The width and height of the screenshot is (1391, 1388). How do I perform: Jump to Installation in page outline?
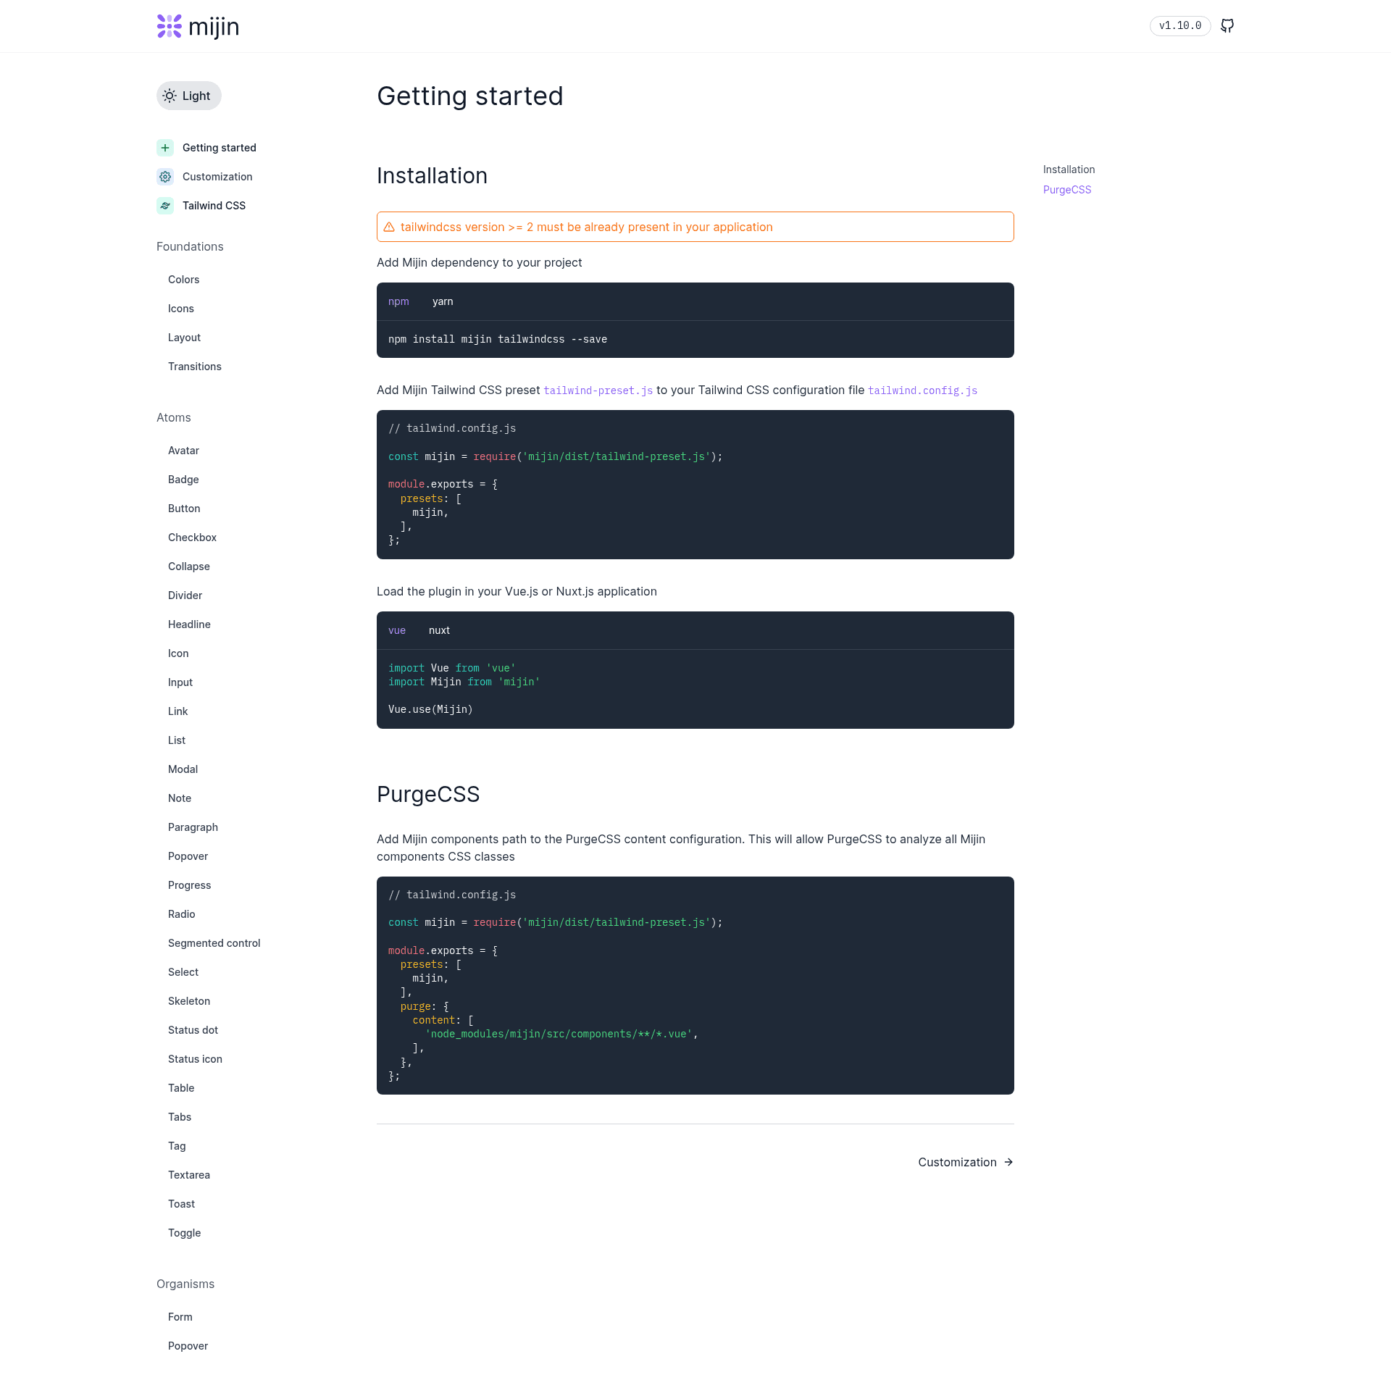click(1069, 170)
